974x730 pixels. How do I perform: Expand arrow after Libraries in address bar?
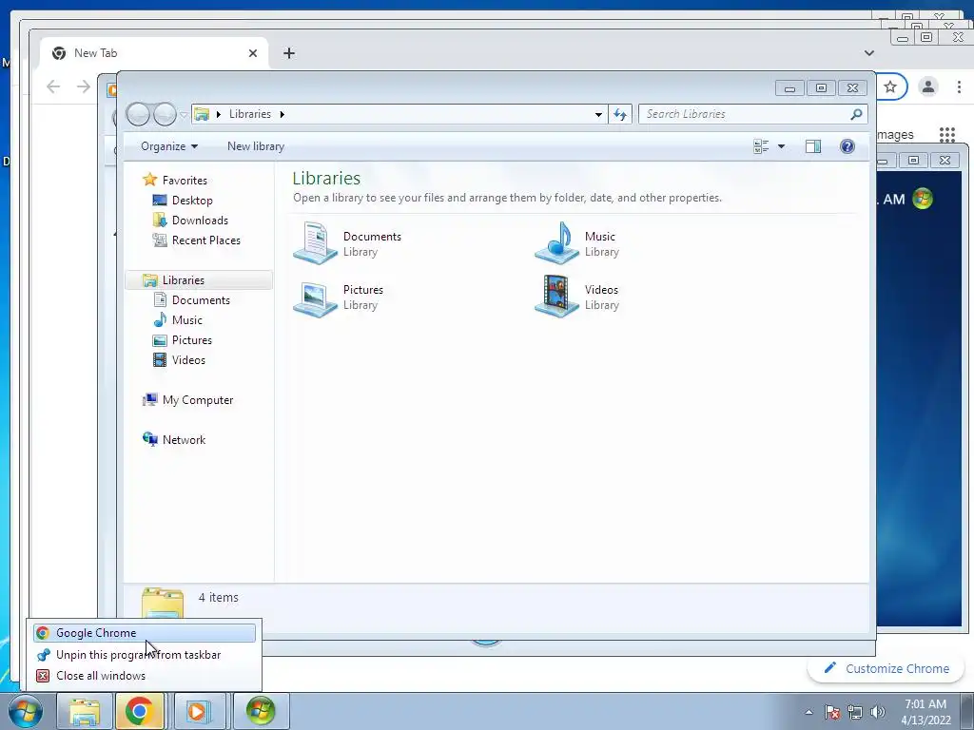[282, 114]
